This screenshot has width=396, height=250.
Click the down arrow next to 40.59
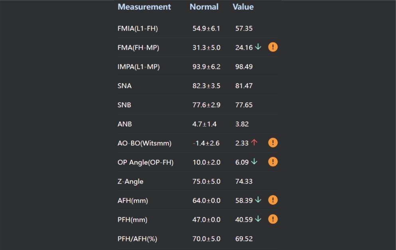pyautogui.click(x=258, y=219)
